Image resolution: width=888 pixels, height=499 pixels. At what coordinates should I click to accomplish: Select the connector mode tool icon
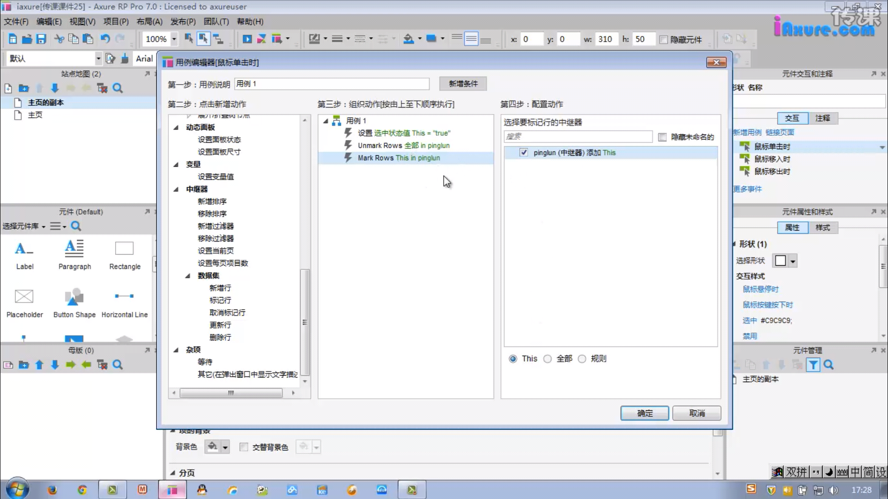coord(218,39)
